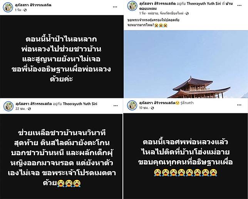Open three-dot menu of bottom-right post

[x=239, y=105]
